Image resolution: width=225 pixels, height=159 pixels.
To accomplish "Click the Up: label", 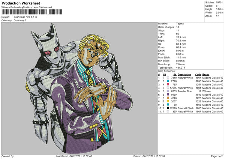I will click(x=160, y=44).
